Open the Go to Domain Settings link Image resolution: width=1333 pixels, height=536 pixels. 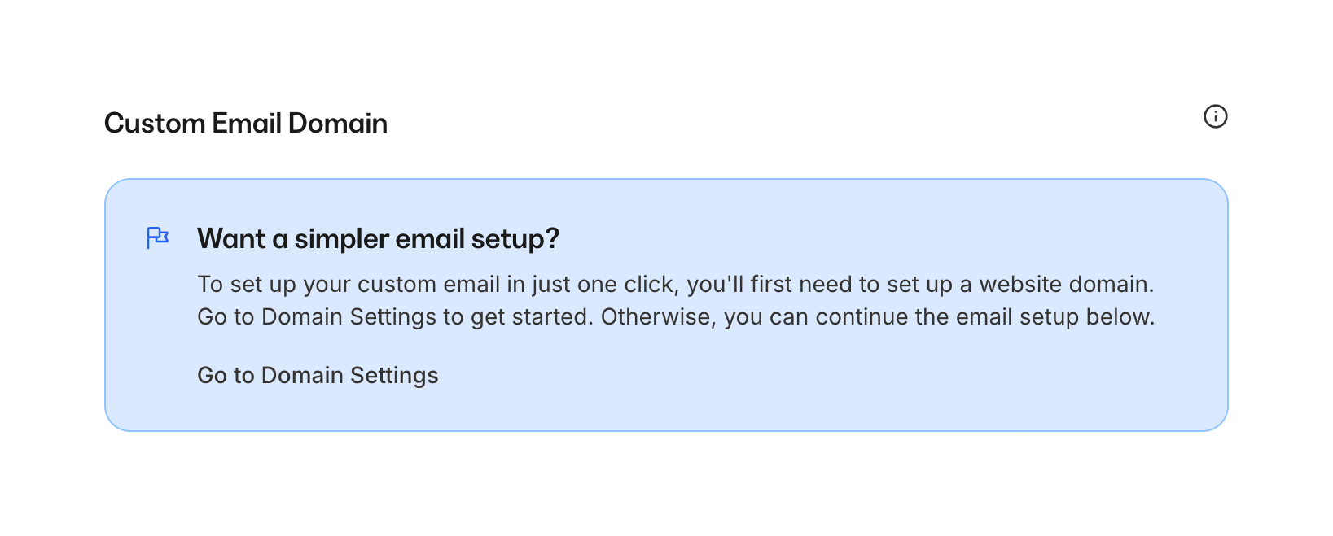tap(318, 375)
